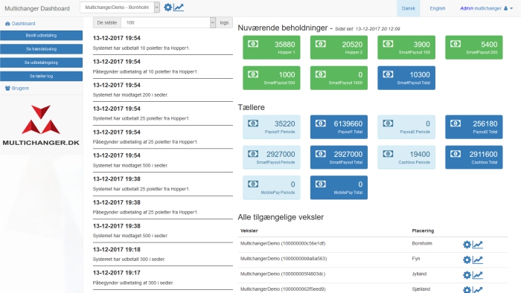Open the MultichangerDemo - Bornholm dropdown

point(120,7)
